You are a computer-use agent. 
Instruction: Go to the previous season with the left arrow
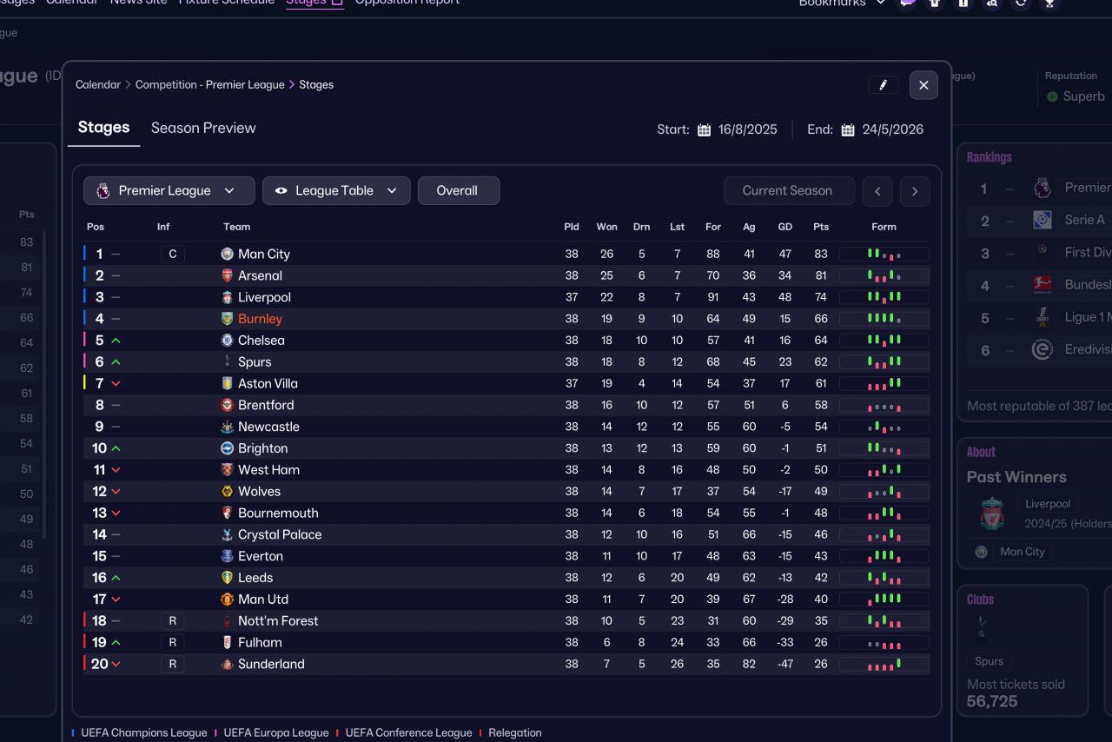tap(877, 191)
